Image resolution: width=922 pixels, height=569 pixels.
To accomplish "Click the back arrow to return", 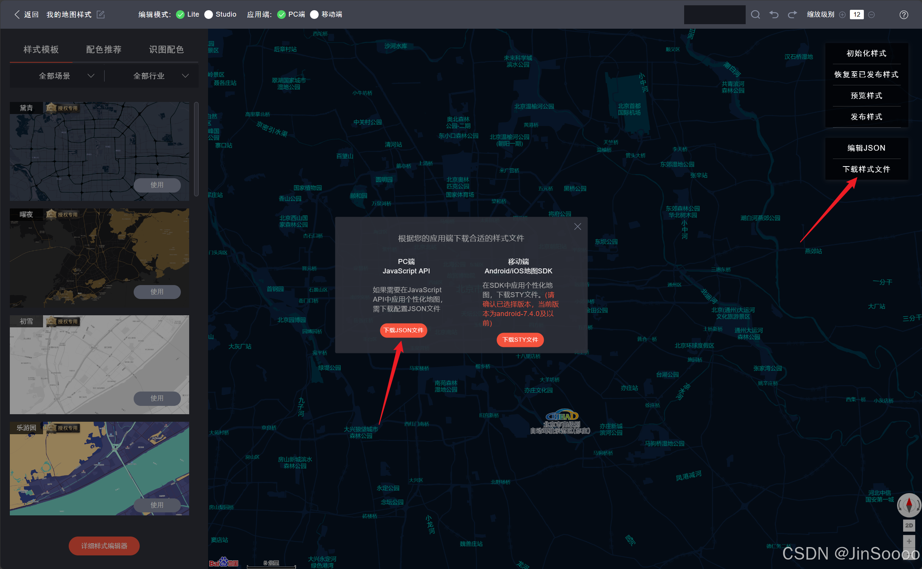I will [x=17, y=14].
